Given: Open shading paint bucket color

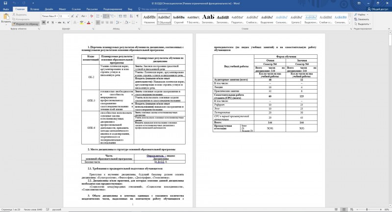Looking at the screenshot, I should click(x=126, y=23).
